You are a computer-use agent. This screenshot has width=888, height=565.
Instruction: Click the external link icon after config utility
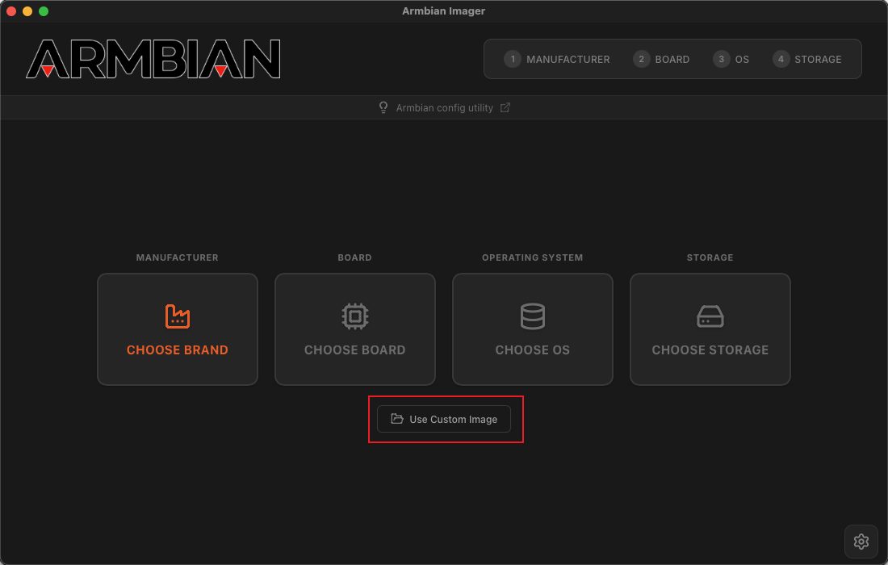click(x=505, y=107)
